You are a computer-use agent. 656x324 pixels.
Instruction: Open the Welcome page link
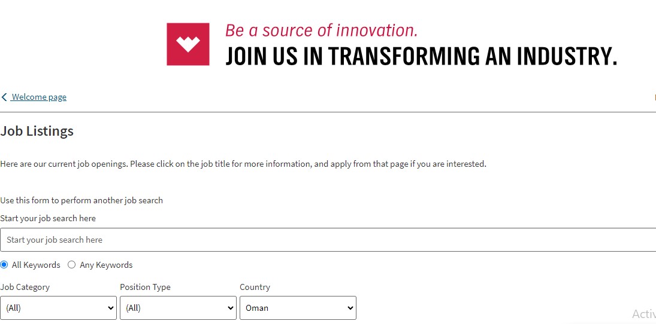39,97
